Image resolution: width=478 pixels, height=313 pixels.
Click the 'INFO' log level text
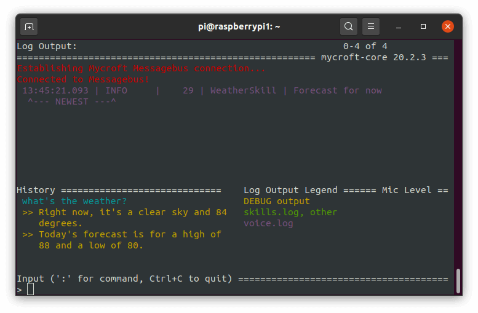tap(116, 90)
